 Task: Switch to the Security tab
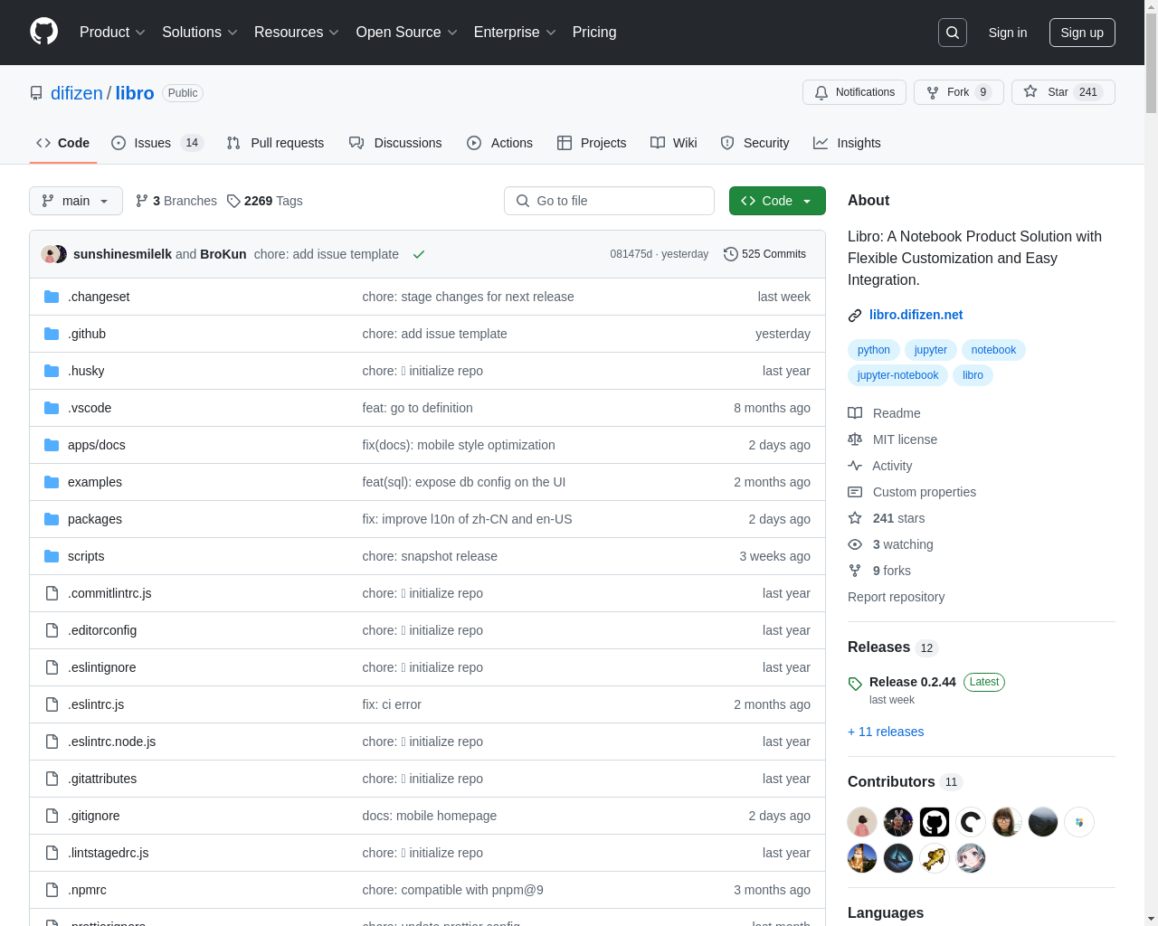click(755, 143)
